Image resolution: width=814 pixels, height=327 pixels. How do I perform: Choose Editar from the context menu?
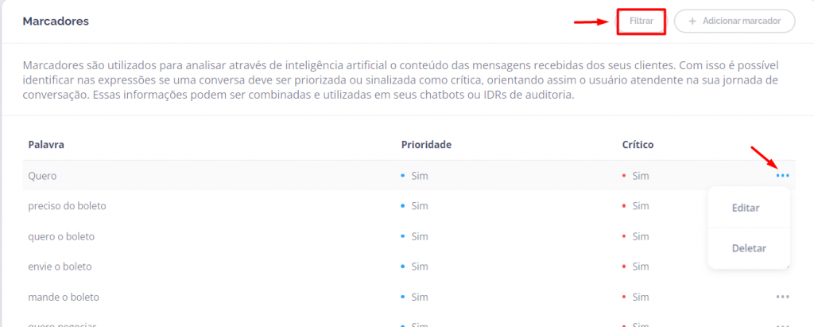click(746, 208)
